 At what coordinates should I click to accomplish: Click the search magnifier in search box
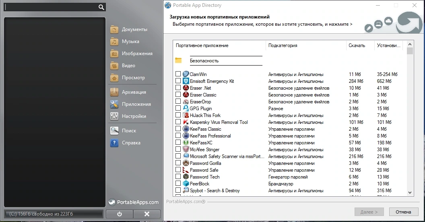point(101,7)
